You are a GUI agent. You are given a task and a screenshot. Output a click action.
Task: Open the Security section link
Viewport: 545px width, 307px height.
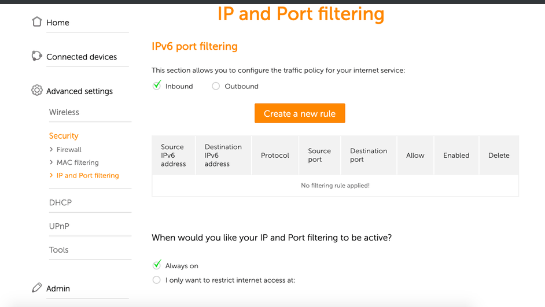coord(64,136)
